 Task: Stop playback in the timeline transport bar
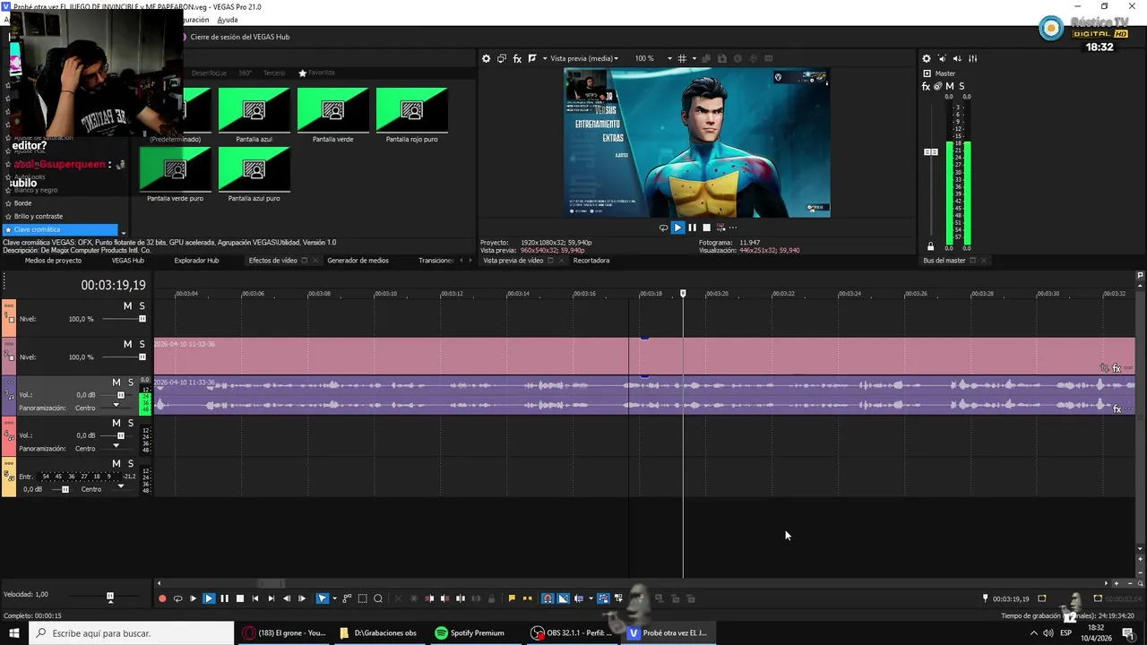[x=240, y=598]
